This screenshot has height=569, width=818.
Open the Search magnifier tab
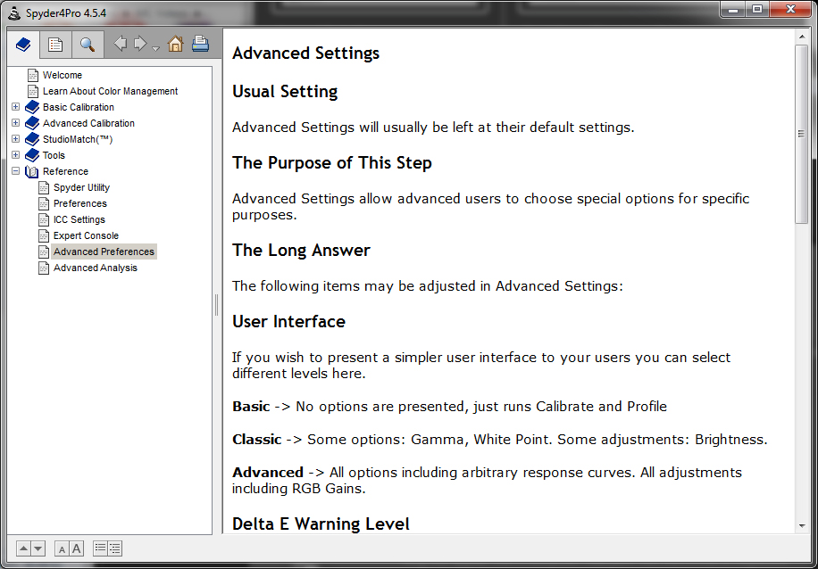[x=88, y=45]
